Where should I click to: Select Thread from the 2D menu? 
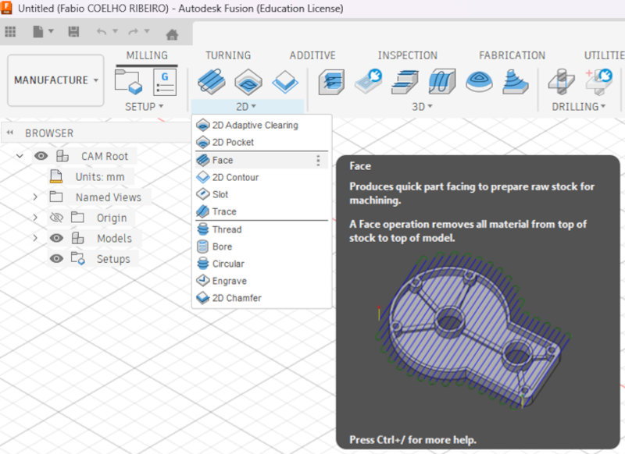coord(262,229)
